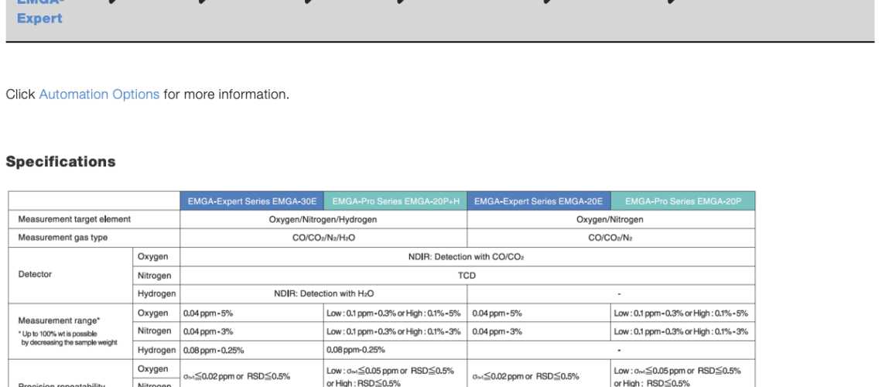Click Oxygen label in Measurement range row
This screenshot has width=882, height=387.
152,313
